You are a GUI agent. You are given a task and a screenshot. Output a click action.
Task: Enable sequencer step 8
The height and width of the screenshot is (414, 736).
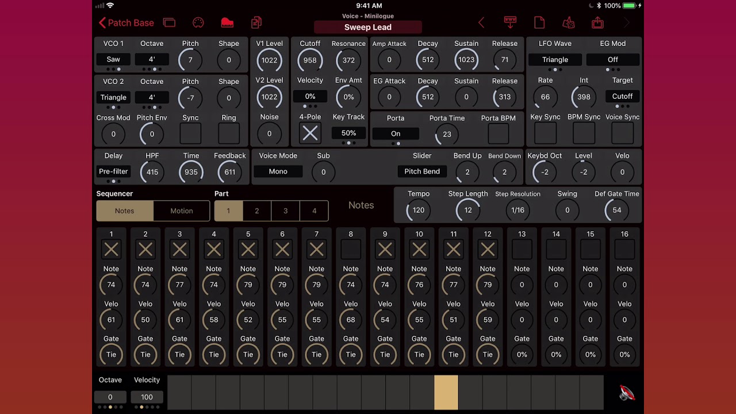click(351, 250)
